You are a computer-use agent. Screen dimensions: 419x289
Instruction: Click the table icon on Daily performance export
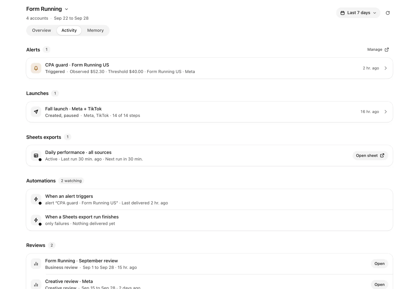(x=36, y=155)
